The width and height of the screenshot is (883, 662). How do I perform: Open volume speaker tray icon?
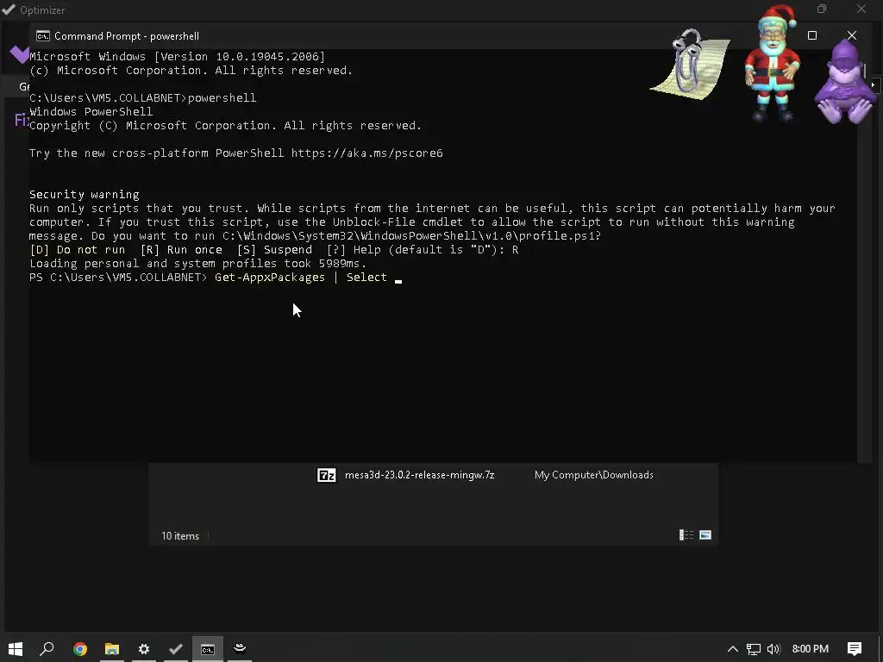pos(773,649)
